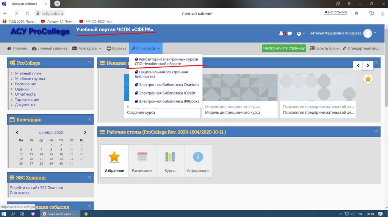Click Настроить эту страницу button

click(284, 48)
